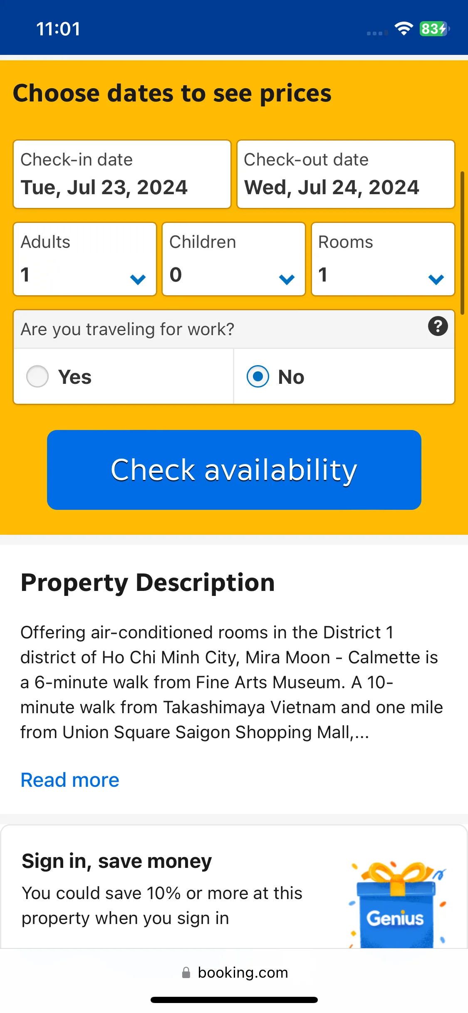This screenshot has height=1013, width=468.
Task: Click the question mark help icon
Action: tap(438, 326)
